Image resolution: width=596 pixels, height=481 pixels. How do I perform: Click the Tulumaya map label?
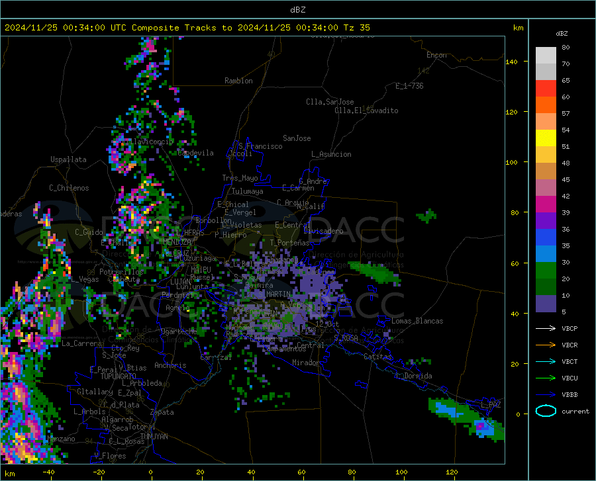click(x=248, y=191)
